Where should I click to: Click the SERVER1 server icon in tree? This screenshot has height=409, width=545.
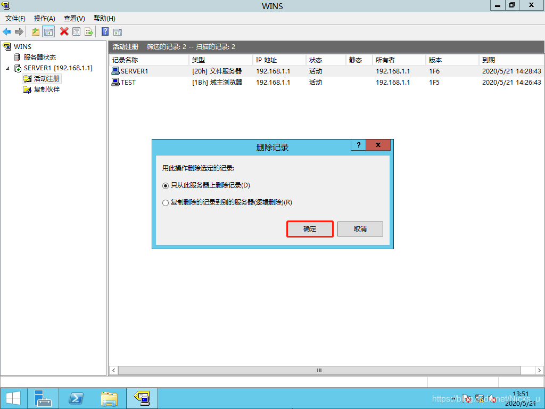(18, 68)
